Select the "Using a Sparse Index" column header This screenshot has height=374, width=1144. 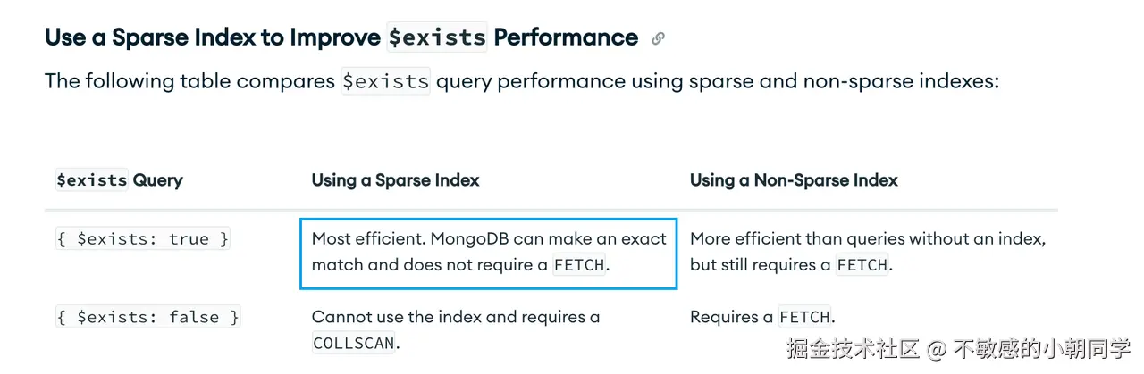click(395, 180)
